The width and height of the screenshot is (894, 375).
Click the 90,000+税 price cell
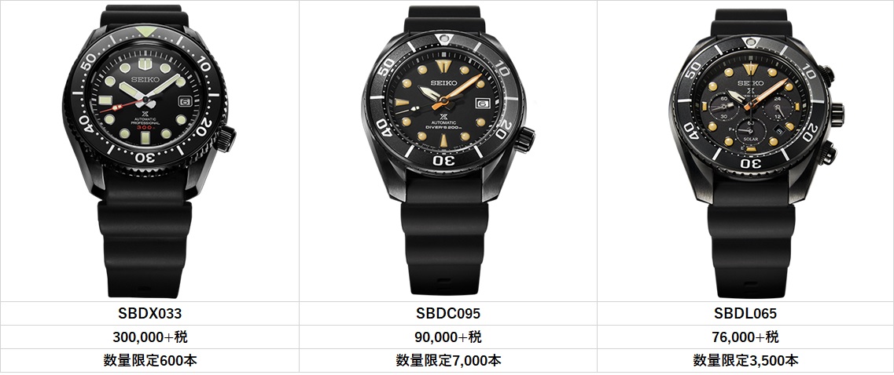tap(448, 337)
